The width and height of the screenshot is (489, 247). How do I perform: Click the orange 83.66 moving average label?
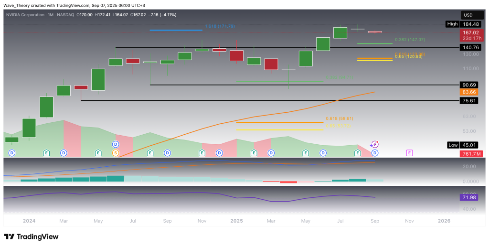click(467, 92)
